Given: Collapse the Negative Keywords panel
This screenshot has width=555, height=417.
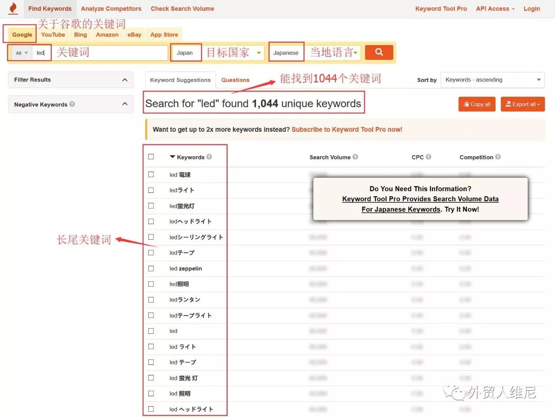Looking at the screenshot, I should click(125, 104).
